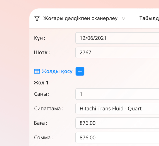Select the Сомма amount field 876.00
This screenshot has width=159, height=146.
pos(117,137)
